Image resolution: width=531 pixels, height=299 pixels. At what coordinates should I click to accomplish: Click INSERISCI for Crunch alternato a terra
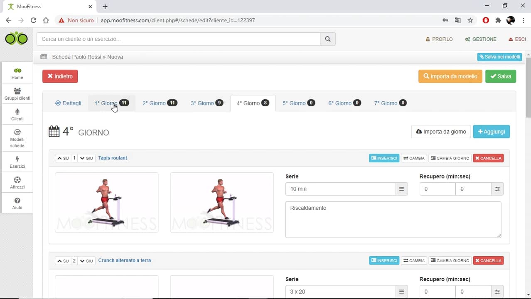384,261
